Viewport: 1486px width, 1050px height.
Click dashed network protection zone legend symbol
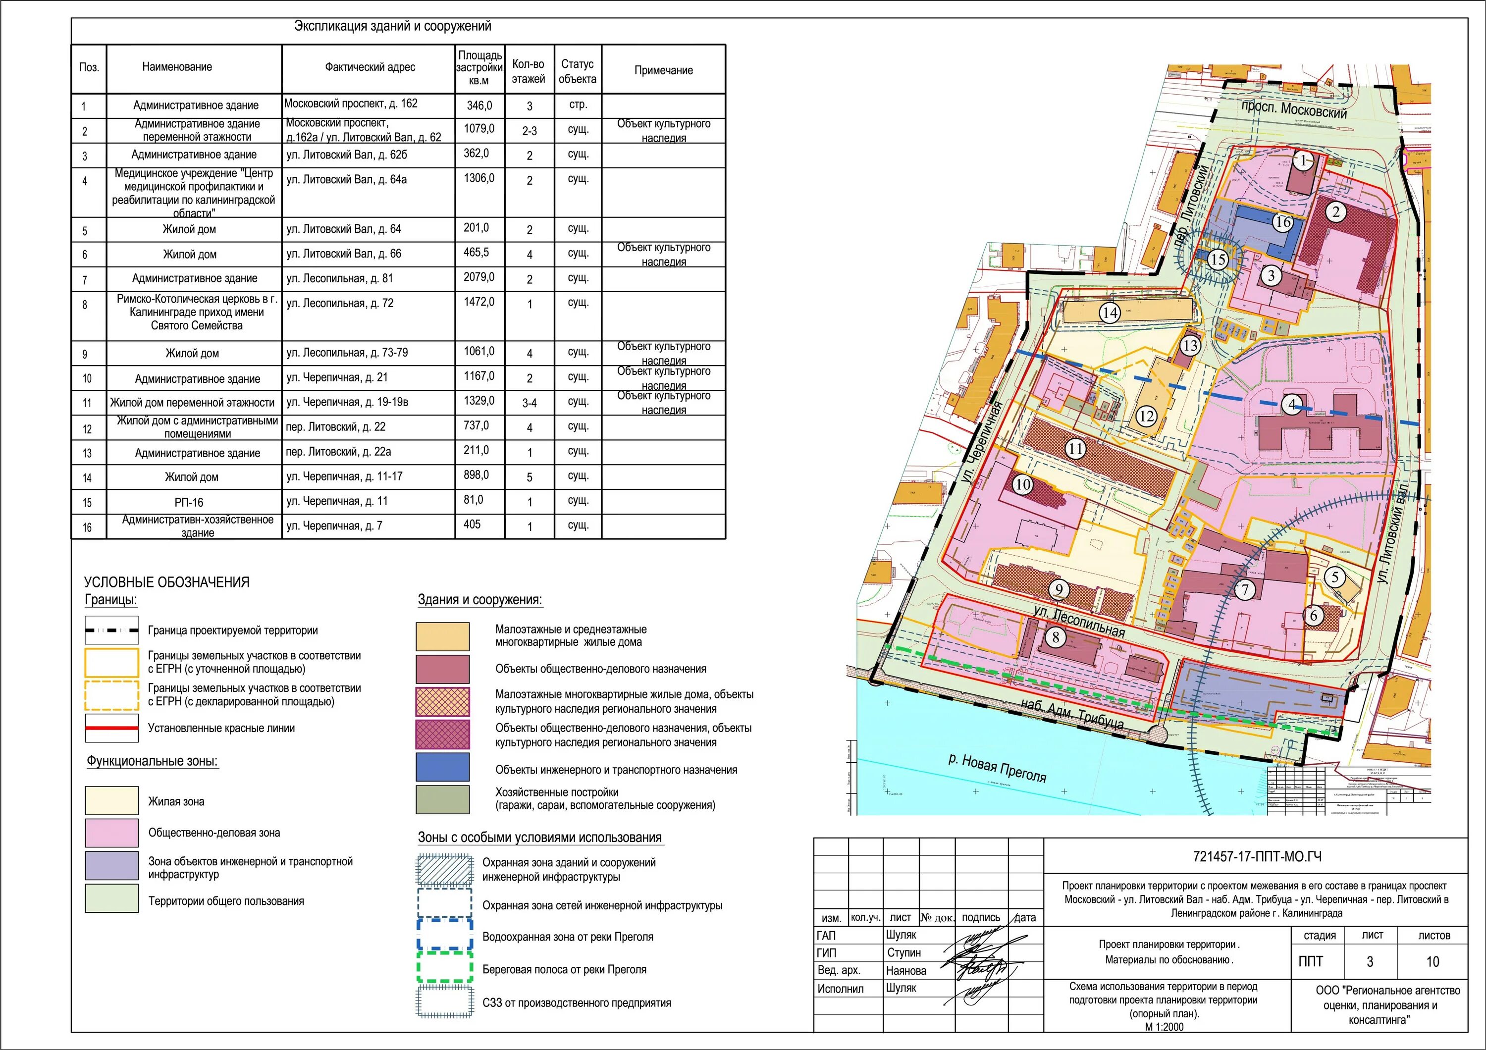445,903
